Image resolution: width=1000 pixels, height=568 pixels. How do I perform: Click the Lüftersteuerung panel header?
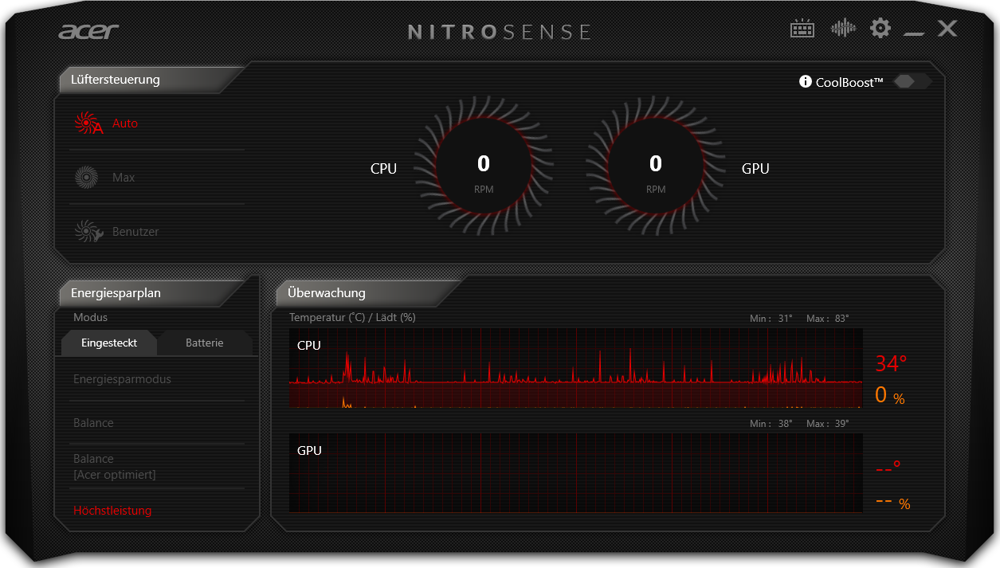point(150,80)
